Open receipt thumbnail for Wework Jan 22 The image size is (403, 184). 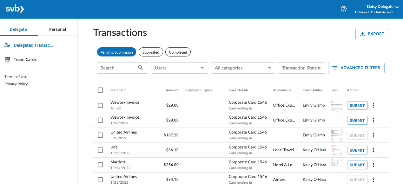[x=336, y=106]
